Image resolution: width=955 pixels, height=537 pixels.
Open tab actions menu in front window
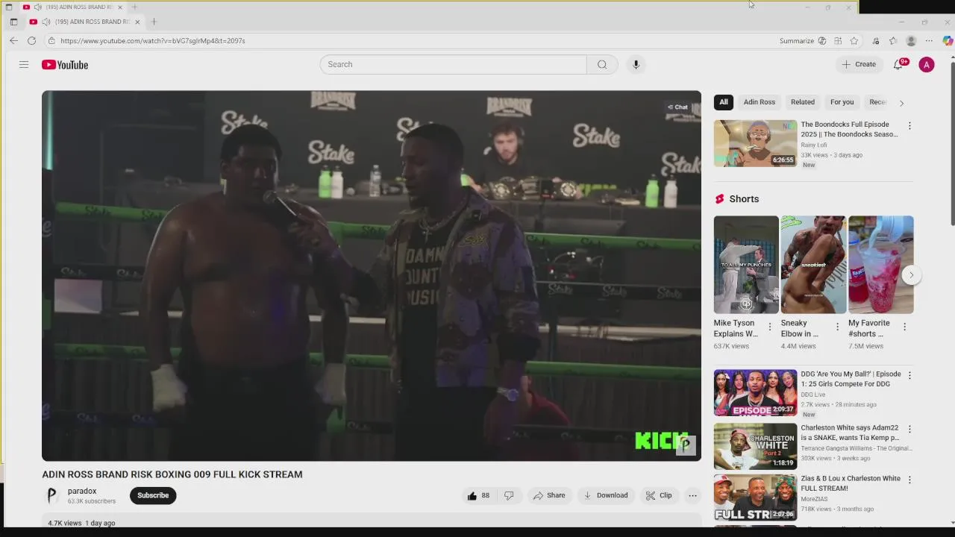[13, 22]
